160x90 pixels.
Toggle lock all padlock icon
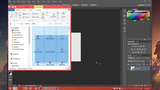139,64
